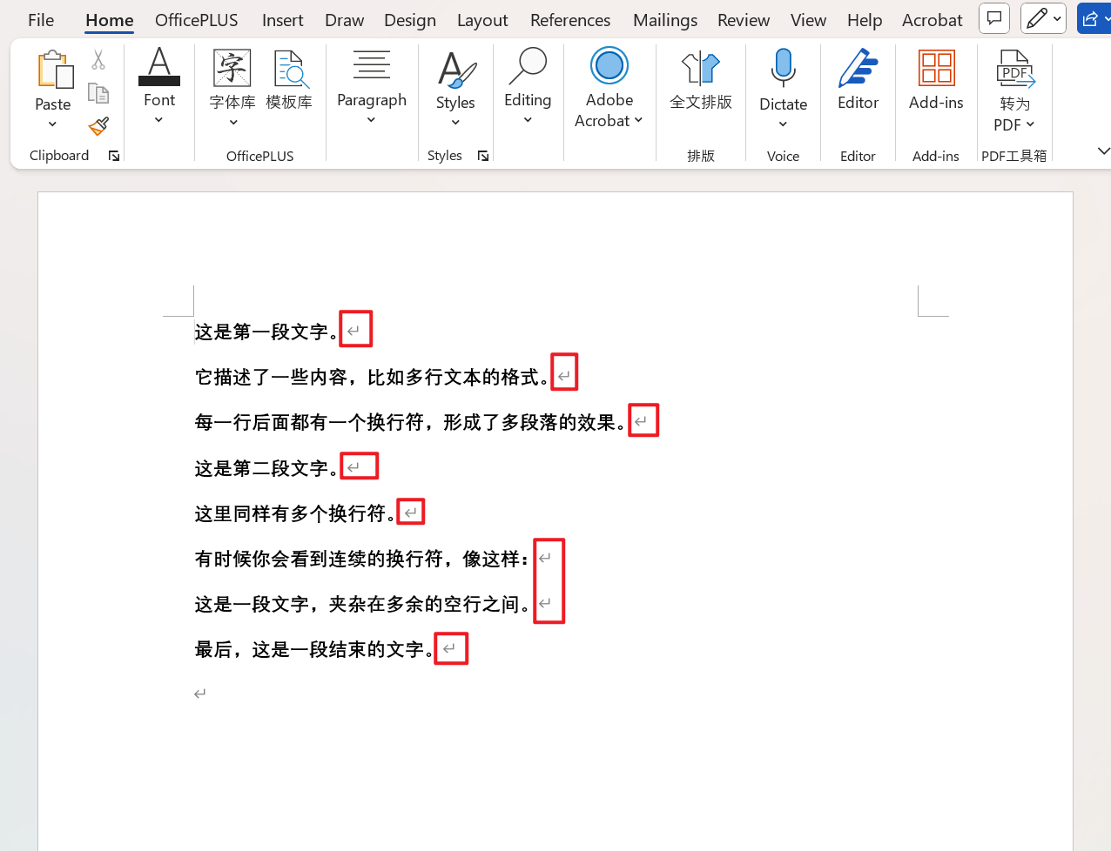Switch to the View tab
This screenshot has width=1111, height=851.
(808, 19)
